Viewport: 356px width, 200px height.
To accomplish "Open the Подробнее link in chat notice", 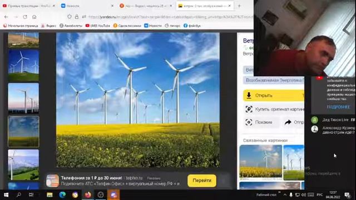I will point(338,107).
